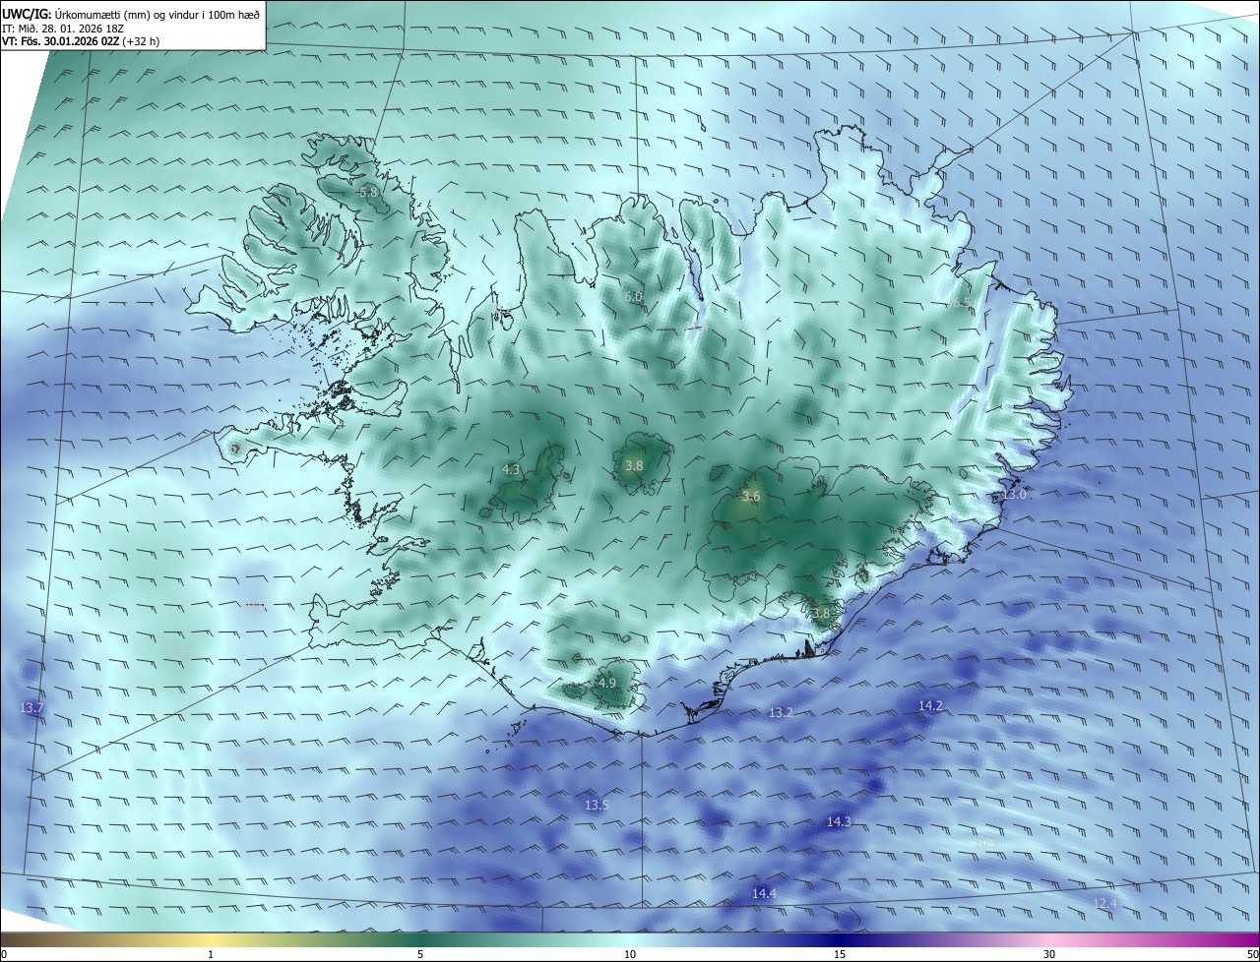Click the 5.8 value in the Westfjords
Screen dimensions: 1260x962
(368, 193)
